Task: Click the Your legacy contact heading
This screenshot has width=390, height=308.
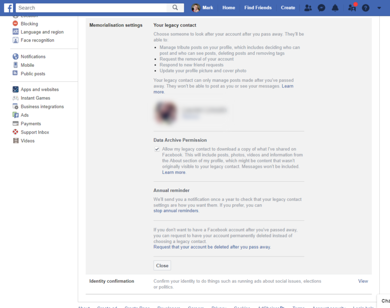Action: 175,25
